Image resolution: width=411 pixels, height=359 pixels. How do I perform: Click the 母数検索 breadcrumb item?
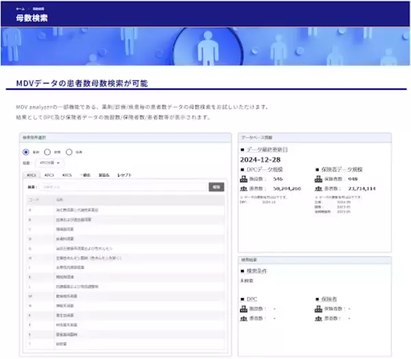tap(38, 9)
